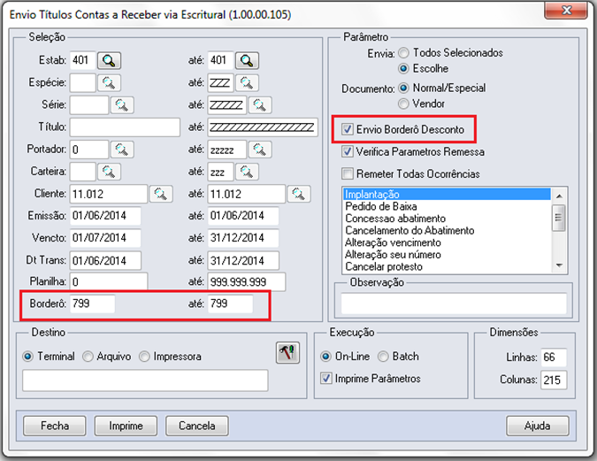The height and width of the screenshot is (461, 597).
Task: Select Alteração seu número occurrence
Action: (x=447, y=255)
